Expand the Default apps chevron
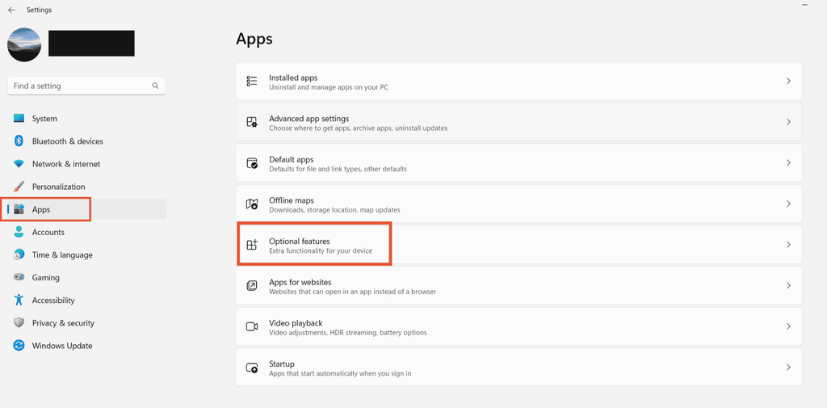This screenshot has height=408, width=827. [x=788, y=163]
